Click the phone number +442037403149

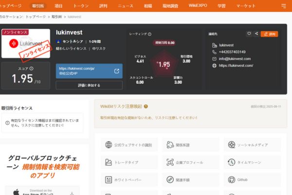pyautogui.click(x=232, y=52)
